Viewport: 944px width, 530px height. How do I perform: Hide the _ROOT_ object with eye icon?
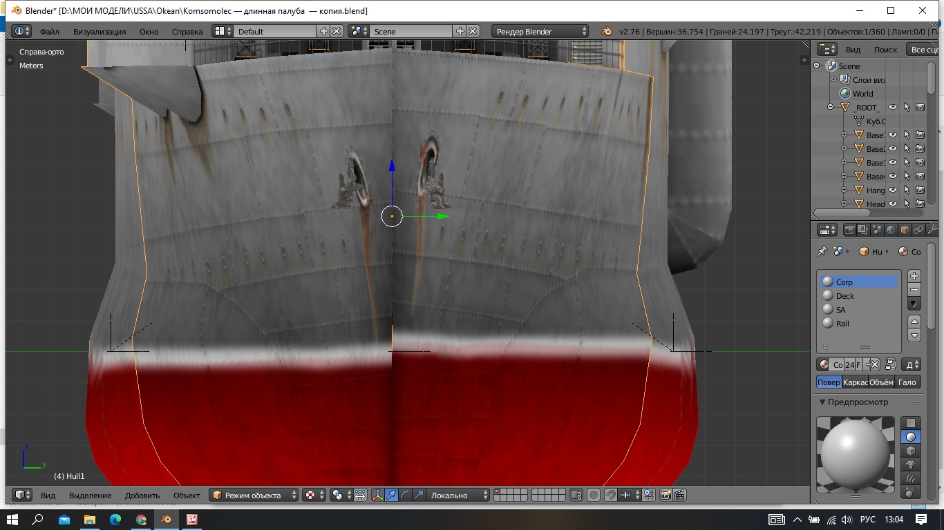892,108
